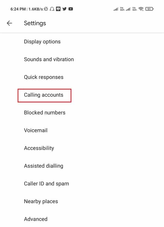Tap the back arrow icon

tap(10, 23)
